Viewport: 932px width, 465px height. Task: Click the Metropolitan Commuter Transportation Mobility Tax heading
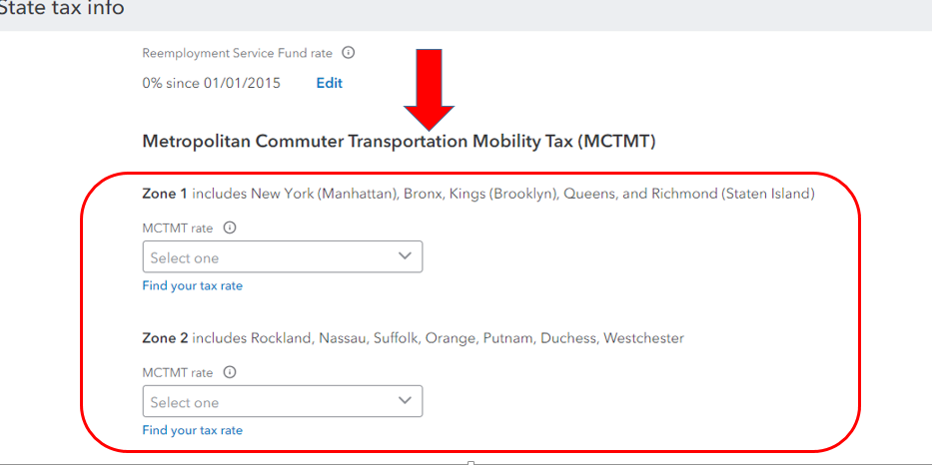pos(399,142)
